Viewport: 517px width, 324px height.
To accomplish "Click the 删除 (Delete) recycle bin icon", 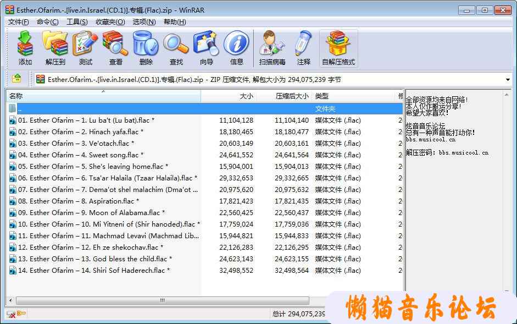I will coord(146,48).
